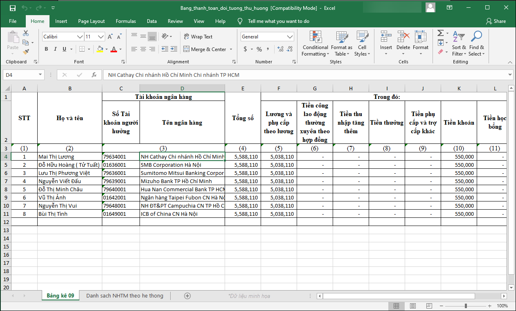516x311 pixels.
Task: Add a new sheet with the plus icon
Action: (187, 296)
